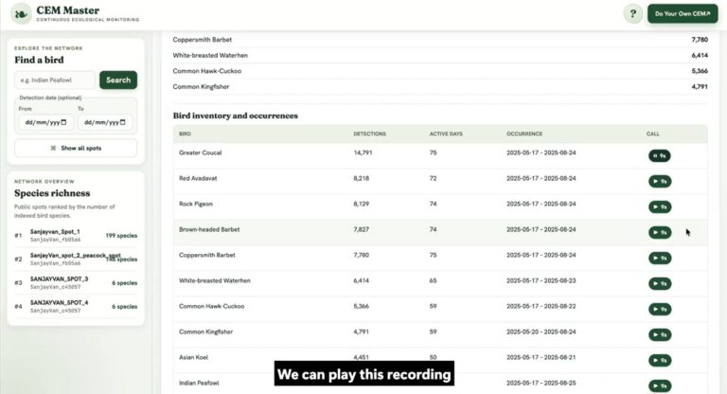Click the 199 species count
Viewport: 727px width, 394px height.
click(x=121, y=236)
